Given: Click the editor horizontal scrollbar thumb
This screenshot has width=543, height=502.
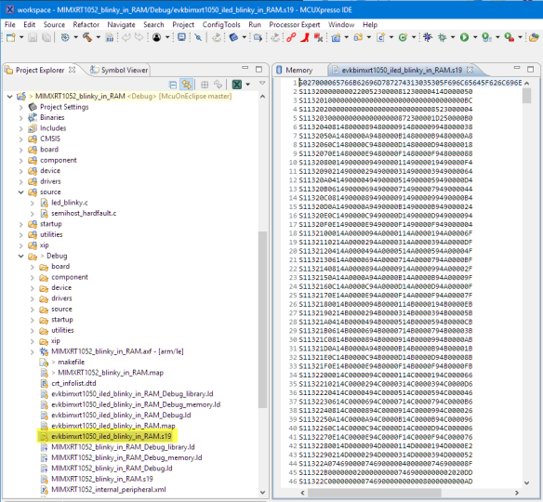Looking at the screenshot, I should [x=375, y=493].
